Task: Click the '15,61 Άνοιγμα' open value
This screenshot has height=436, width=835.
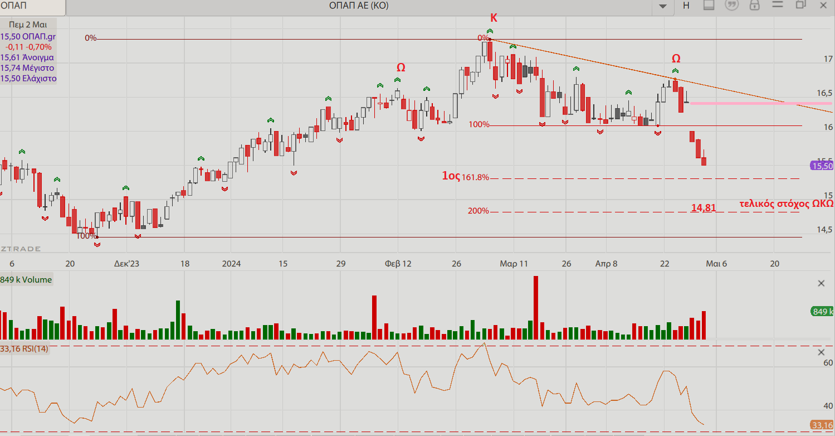Action: [27, 57]
